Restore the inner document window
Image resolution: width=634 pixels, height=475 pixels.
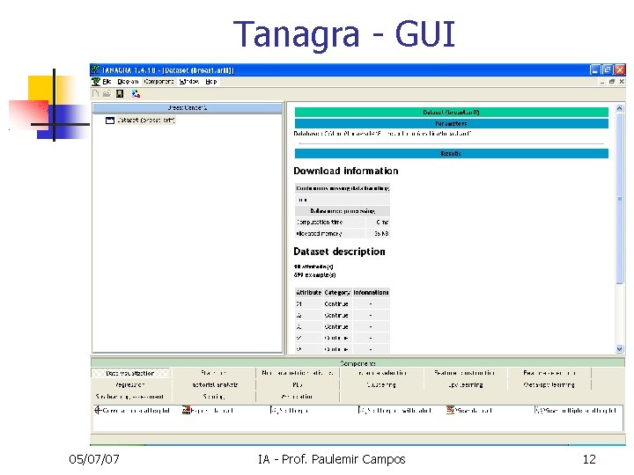(612, 82)
